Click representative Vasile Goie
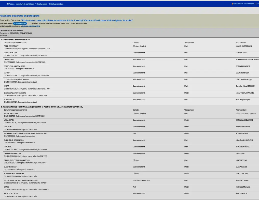This screenshot has height=200, width=259. click(x=240, y=153)
